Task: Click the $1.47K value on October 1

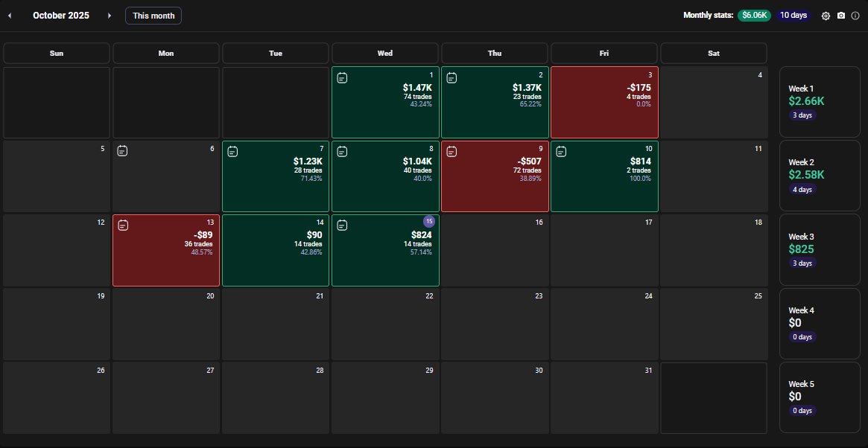Action: [x=417, y=87]
